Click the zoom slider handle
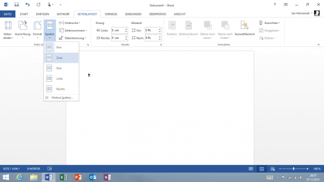This screenshot has width=324, height=182. (x=294, y=169)
